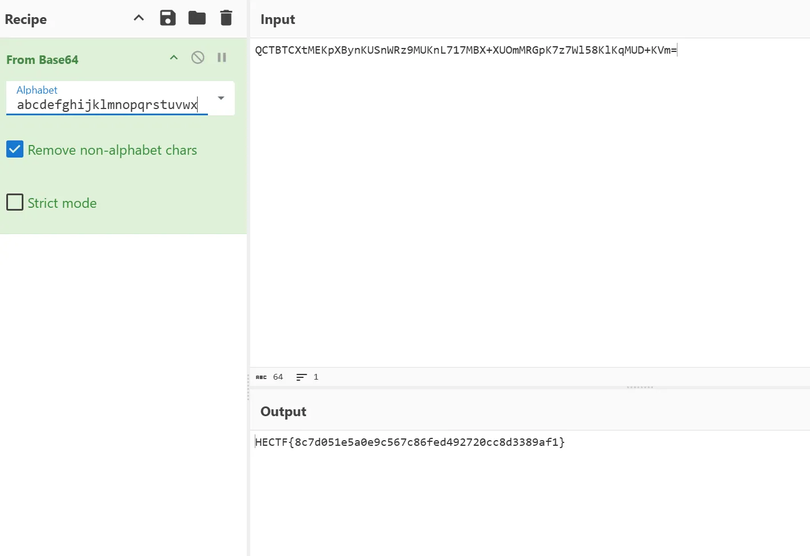Collapse the From Base64 operation chevron
This screenshot has width=810, height=556.
(174, 58)
